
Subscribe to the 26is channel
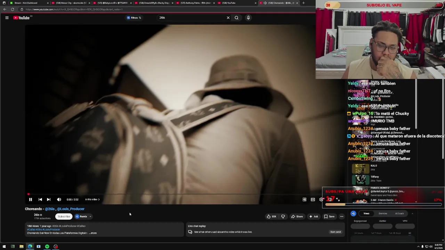(x=64, y=216)
